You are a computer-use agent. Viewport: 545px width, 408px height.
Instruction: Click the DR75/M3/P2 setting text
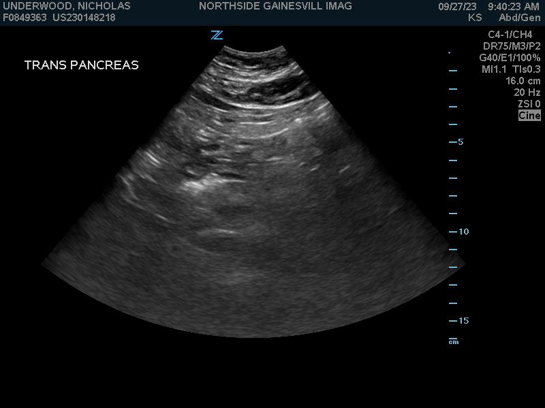point(512,46)
